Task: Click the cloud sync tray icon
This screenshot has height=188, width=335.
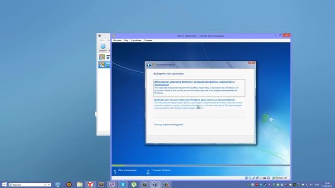Action: tap(303, 185)
